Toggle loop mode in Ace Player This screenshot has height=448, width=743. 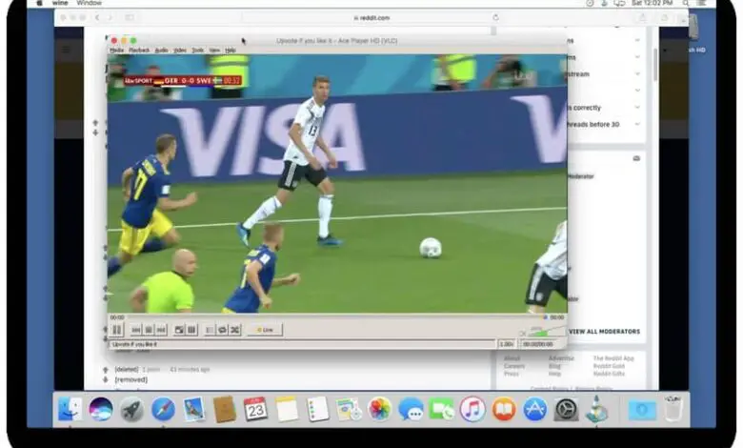222,330
